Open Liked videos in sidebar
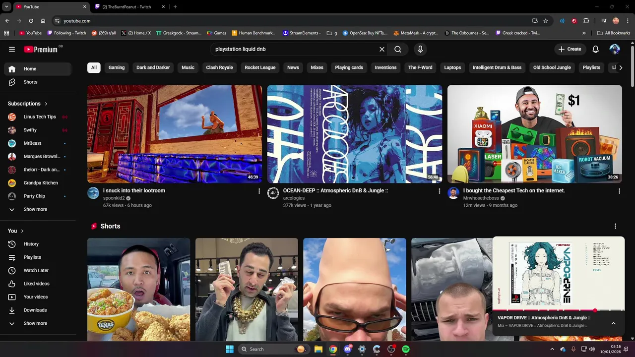 point(38,284)
